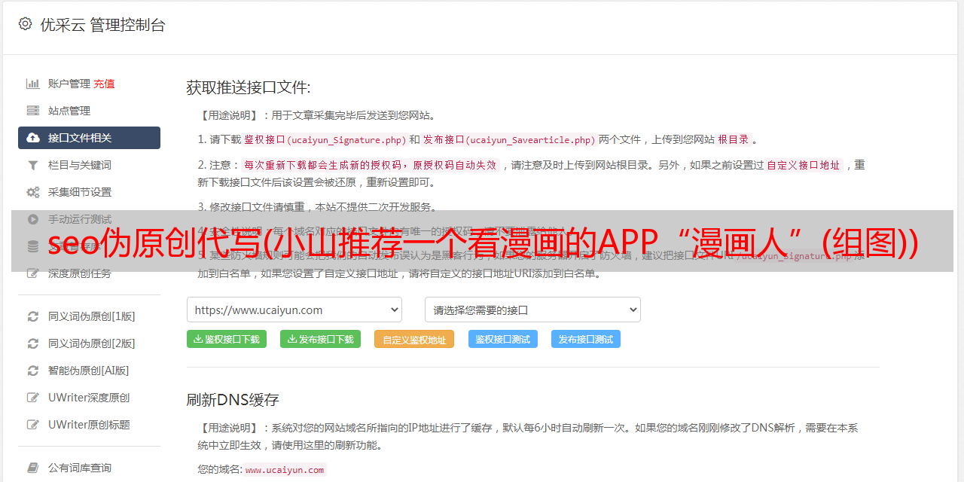Click the edit icon beside UWriter深度原创
This screenshot has width=964, height=482.
(x=33, y=398)
